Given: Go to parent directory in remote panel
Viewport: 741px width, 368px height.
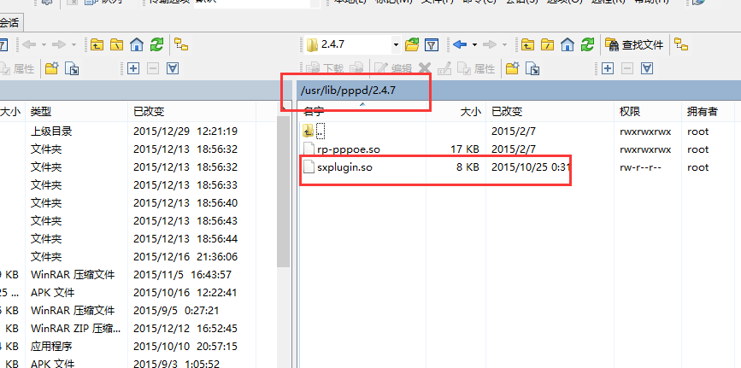Looking at the screenshot, I should [528, 45].
